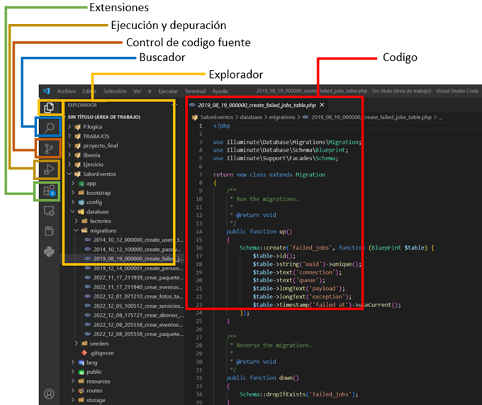Open the Extensions view
482x405 pixels.
coord(49,190)
